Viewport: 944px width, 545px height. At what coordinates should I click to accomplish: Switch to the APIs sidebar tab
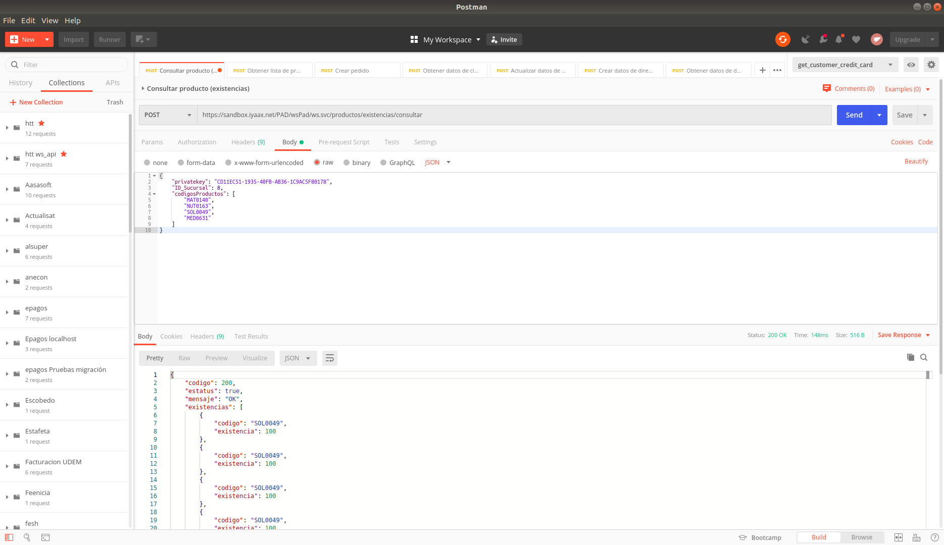pos(113,83)
